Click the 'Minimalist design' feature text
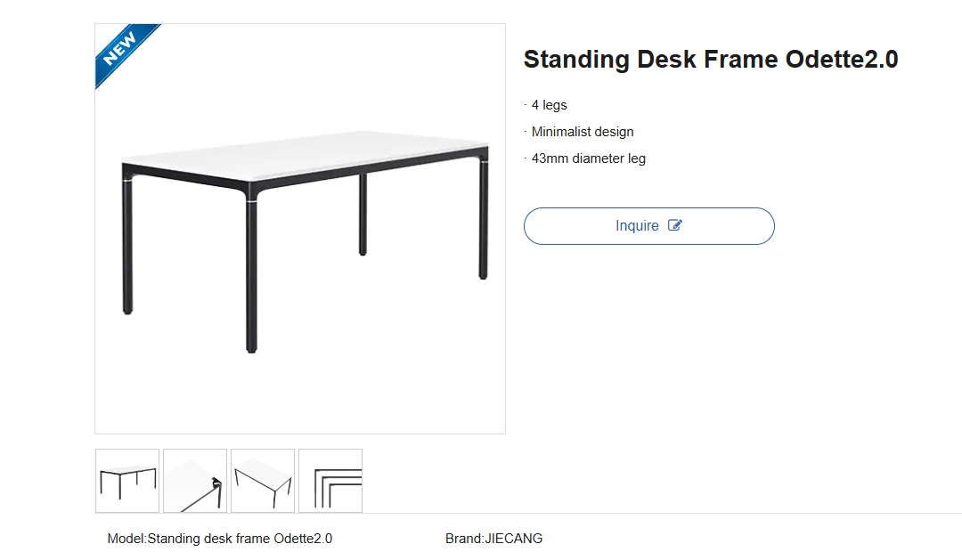The height and width of the screenshot is (560, 962). click(583, 132)
